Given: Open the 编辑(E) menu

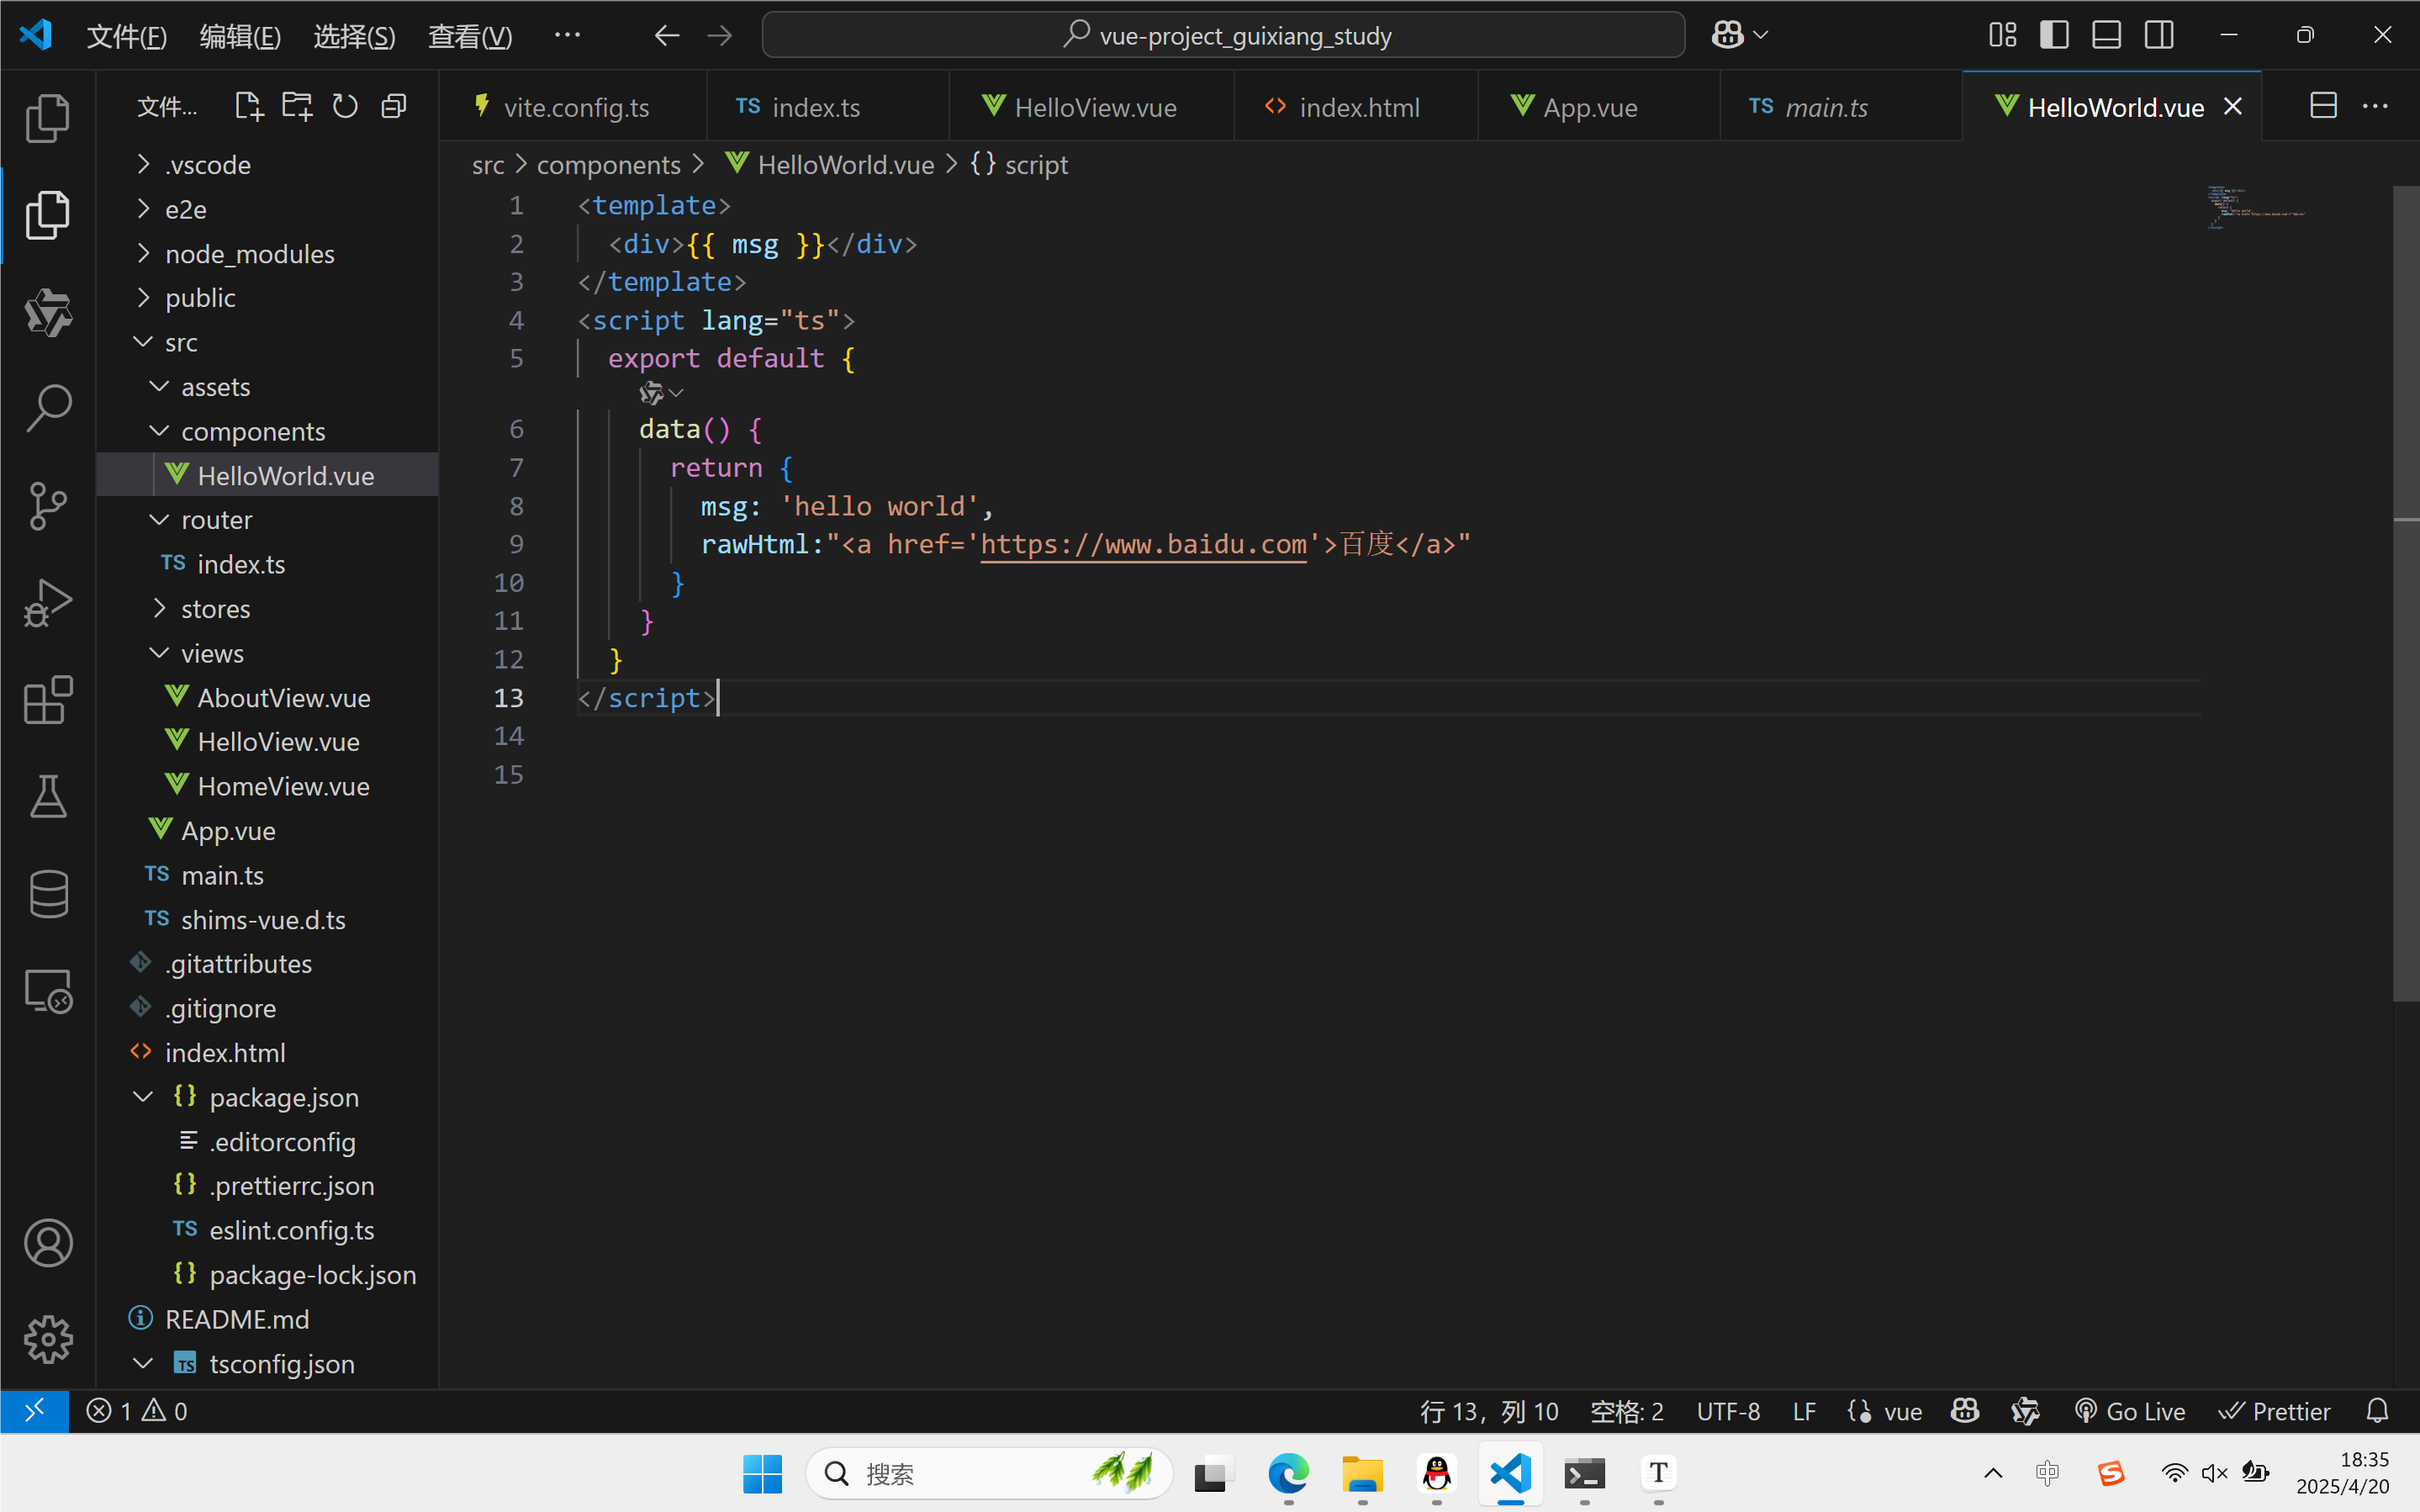Looking at the screenshot, I should 240,36.
